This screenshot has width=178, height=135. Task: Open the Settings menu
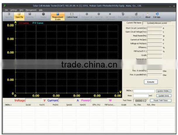click(14, 10)
